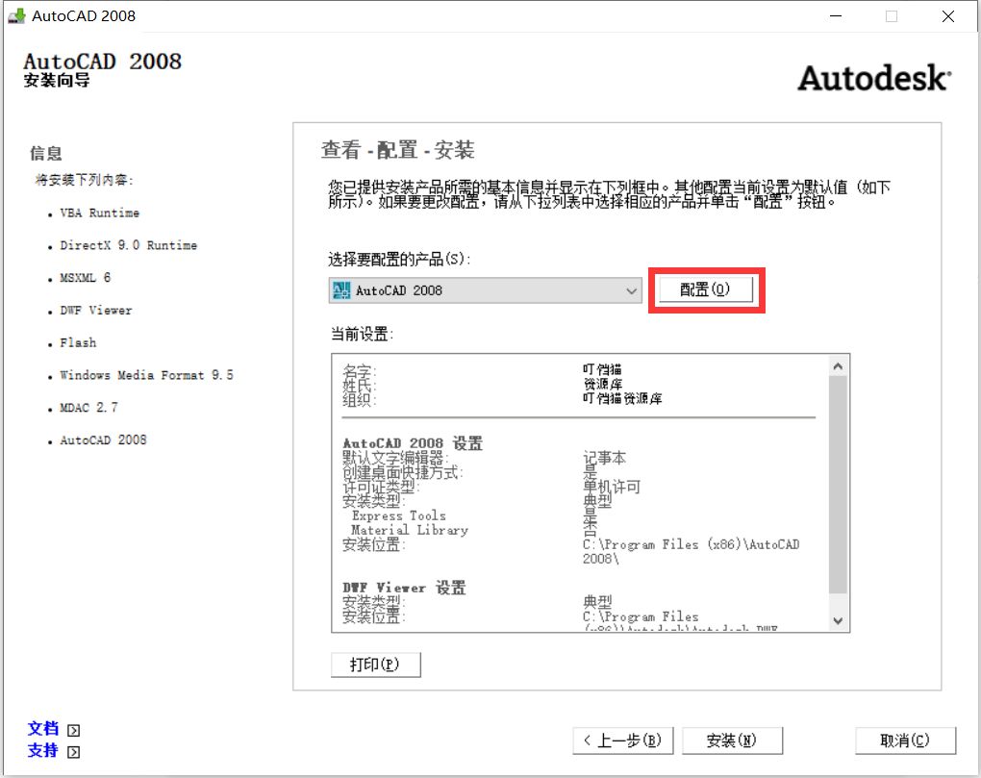
Task: Click Material Library row in settings
Action: pos(410,530)
